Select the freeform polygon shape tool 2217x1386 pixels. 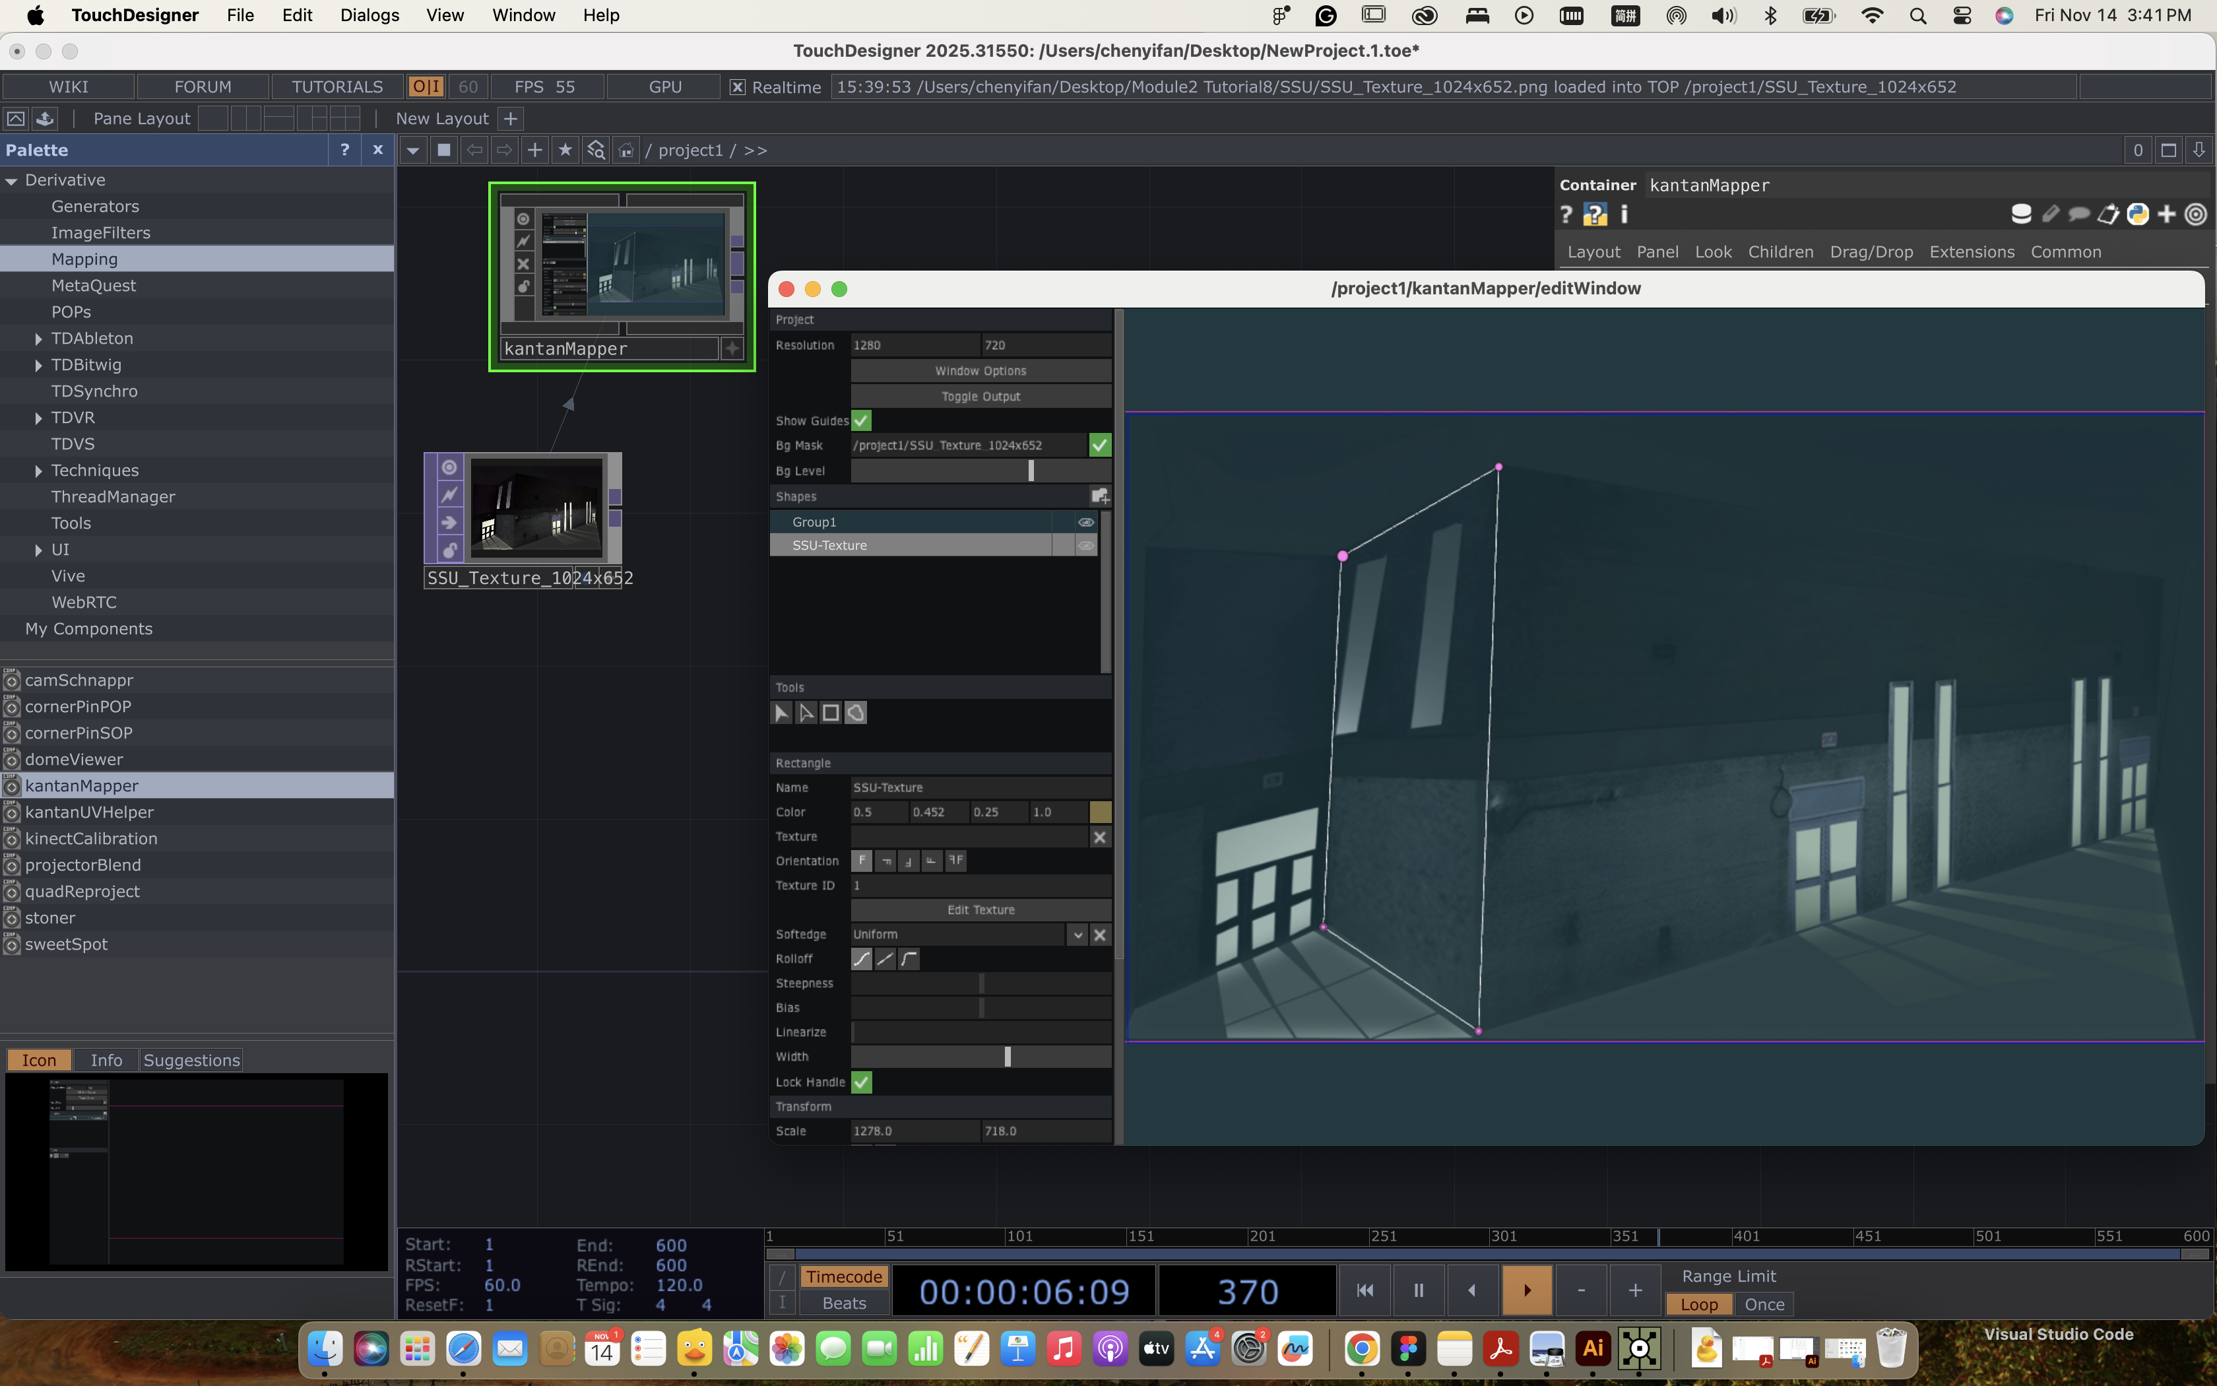click(856, 712)
